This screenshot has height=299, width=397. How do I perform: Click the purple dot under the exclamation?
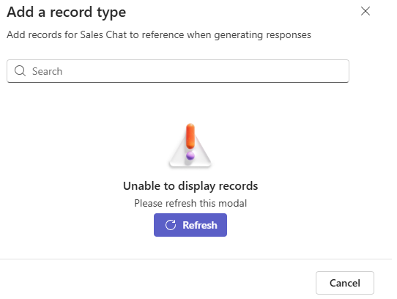point(190,155)
